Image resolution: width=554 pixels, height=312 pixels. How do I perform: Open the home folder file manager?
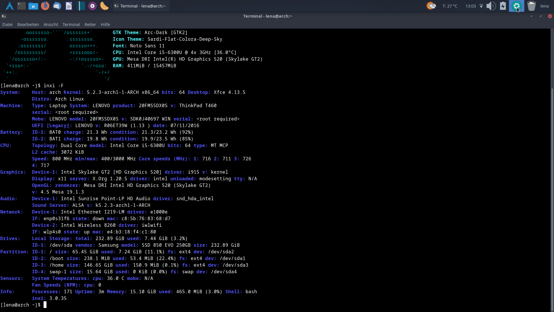pos(33,6)
